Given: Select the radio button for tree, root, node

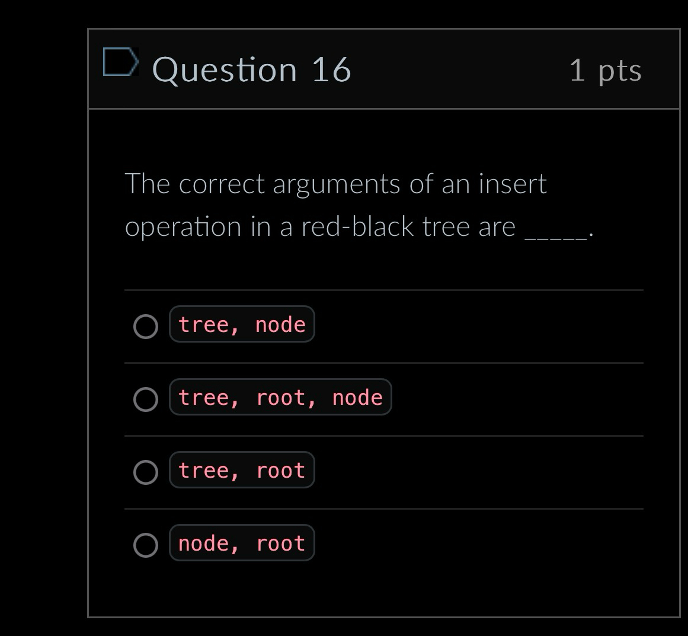Looking at the screenshot, I should click(146, 400).
